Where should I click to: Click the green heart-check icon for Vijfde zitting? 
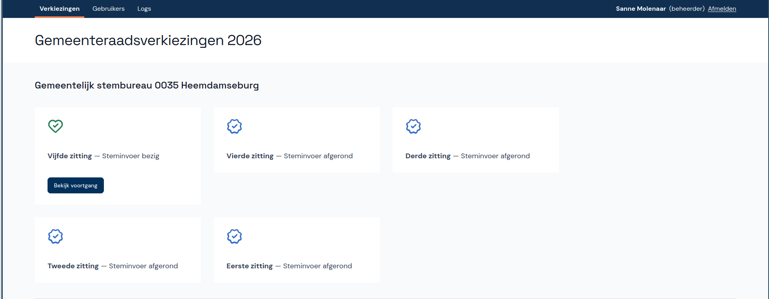[56, 126]
